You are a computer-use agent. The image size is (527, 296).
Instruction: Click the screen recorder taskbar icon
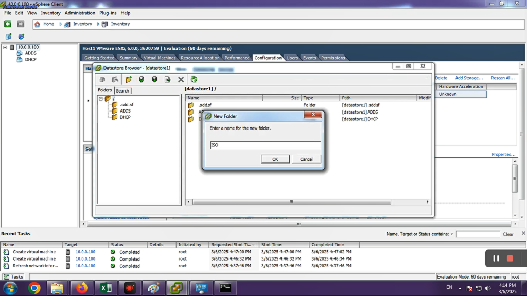130,288
